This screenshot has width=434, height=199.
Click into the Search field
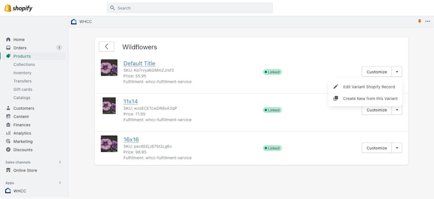(190, 8)
